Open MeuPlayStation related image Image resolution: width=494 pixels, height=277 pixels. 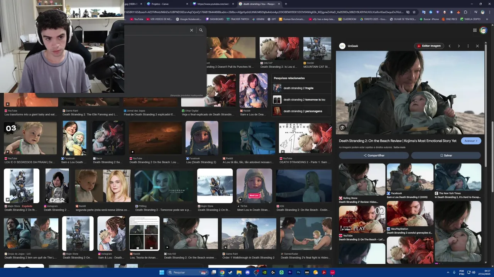point(410,214)
